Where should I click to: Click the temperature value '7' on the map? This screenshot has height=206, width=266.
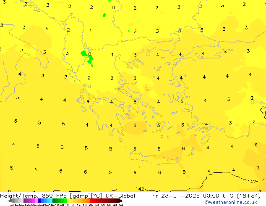coord(258,169)
